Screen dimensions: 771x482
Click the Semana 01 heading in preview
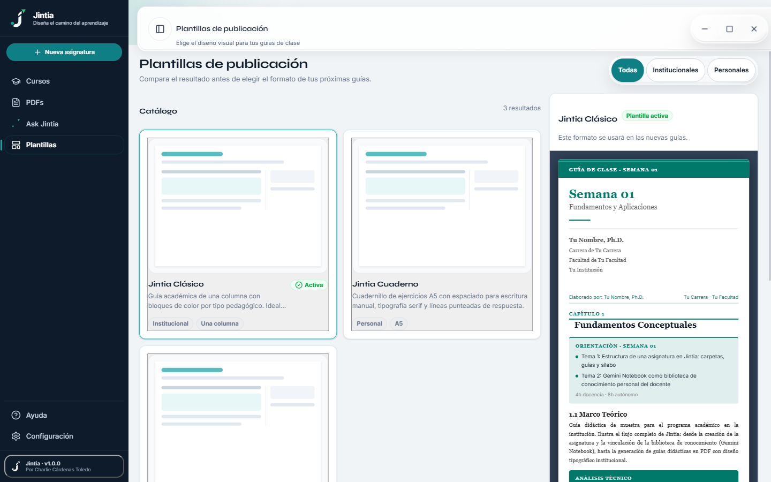point(602,194)
